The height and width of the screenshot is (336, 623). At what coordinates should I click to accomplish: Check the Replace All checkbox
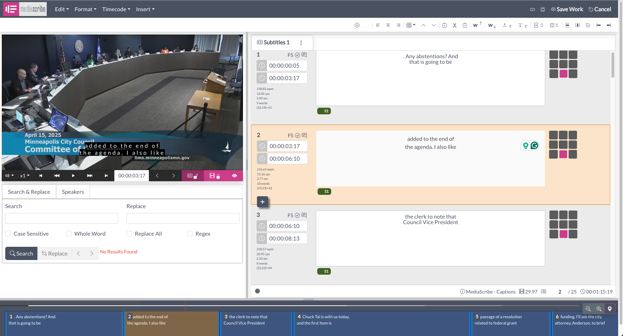[129, 233]
